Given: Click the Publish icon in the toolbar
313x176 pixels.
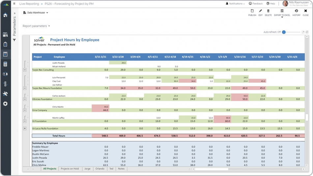Looking at the screenshot, I should (252, 11).
